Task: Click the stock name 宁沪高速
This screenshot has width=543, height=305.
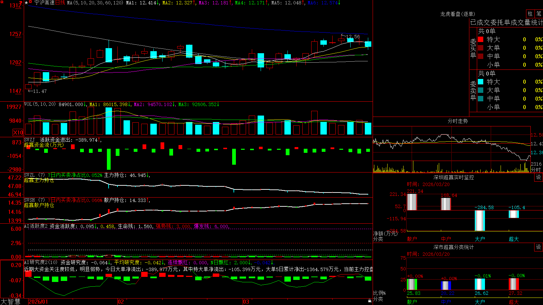Action: [44, 3]
